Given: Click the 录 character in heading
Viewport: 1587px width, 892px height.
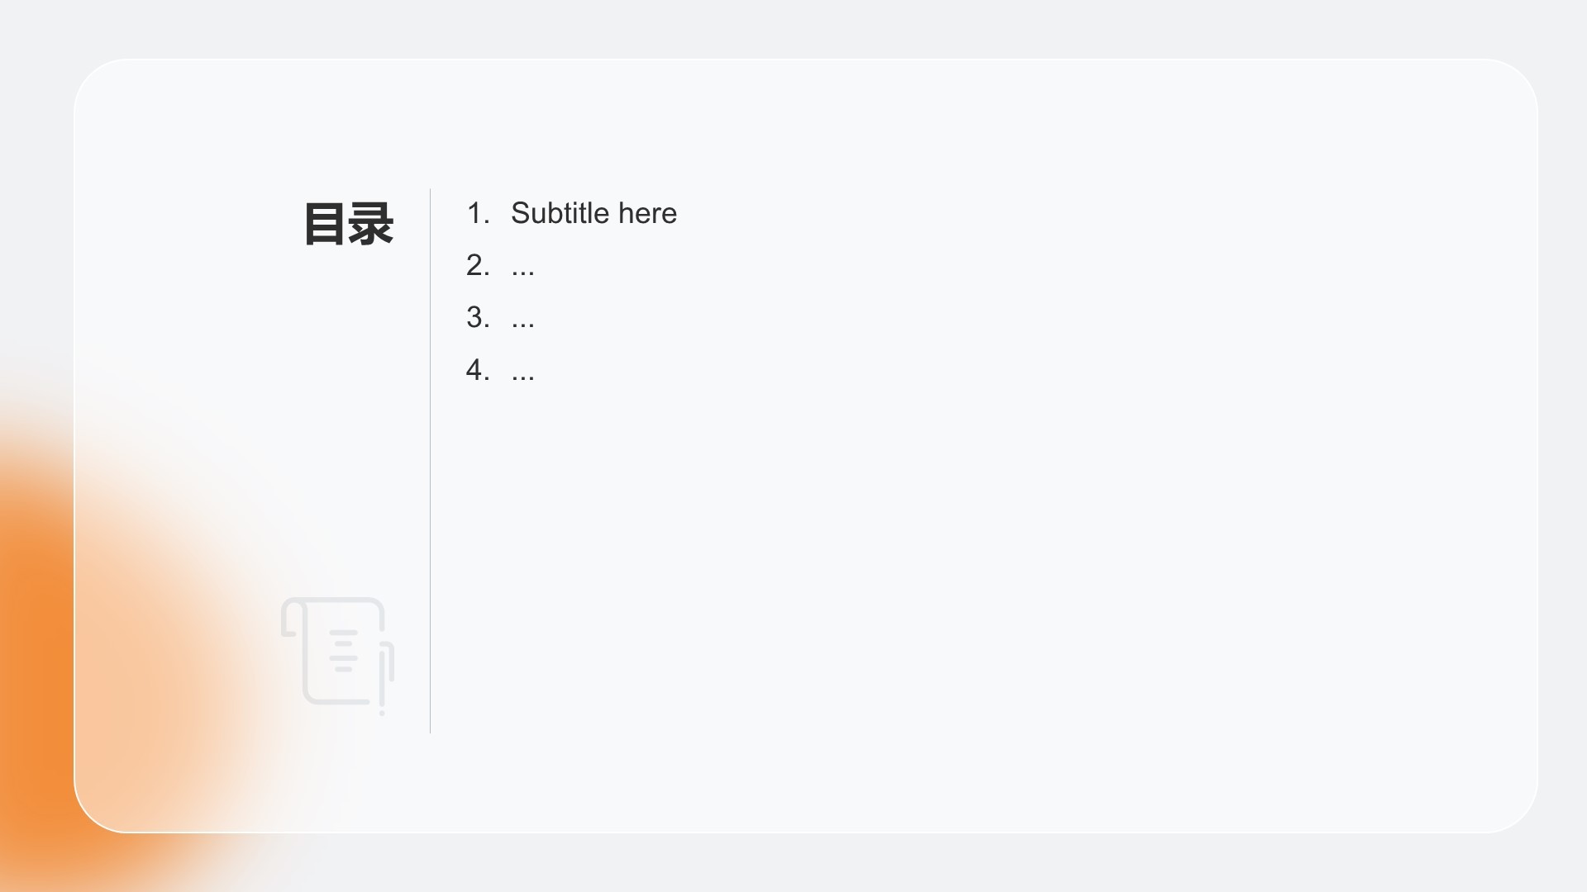Looking at the screenshot, I should tap(370, 224).
